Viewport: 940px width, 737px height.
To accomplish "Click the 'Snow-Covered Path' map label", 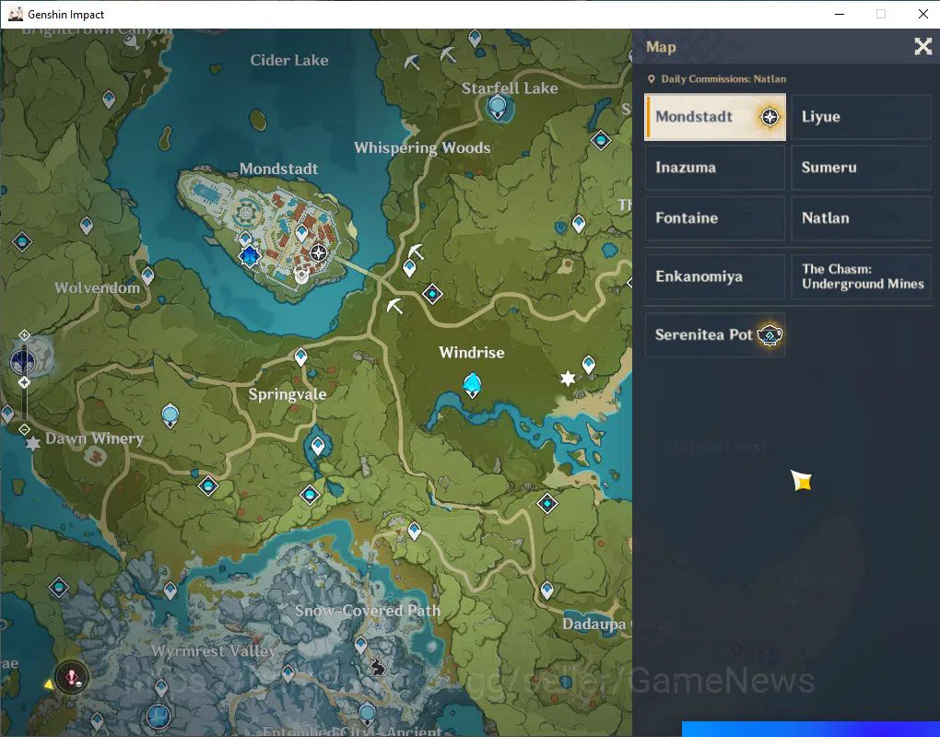I will 368,611.
